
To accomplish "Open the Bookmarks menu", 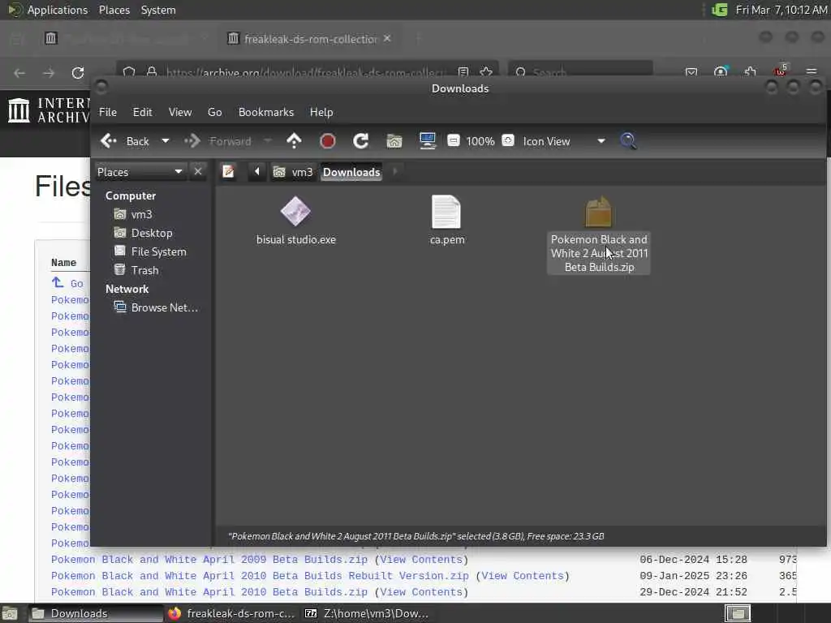I will click(x=266, y=112).
